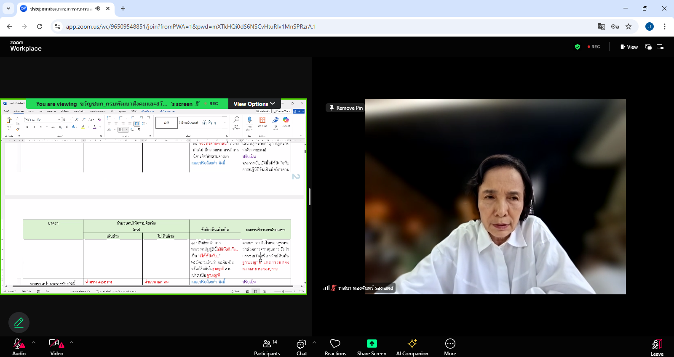Expand audio settings caret beside Audio

coord(34,342)
